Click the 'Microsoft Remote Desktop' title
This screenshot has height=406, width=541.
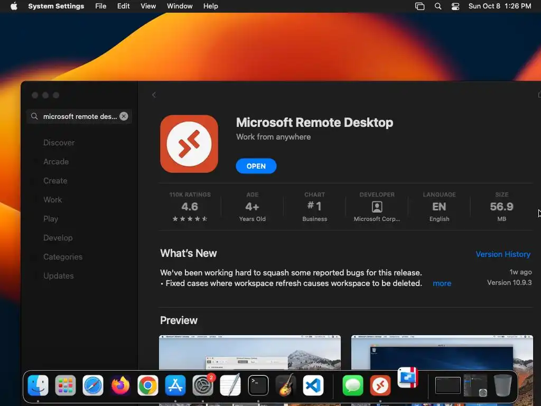314,123
